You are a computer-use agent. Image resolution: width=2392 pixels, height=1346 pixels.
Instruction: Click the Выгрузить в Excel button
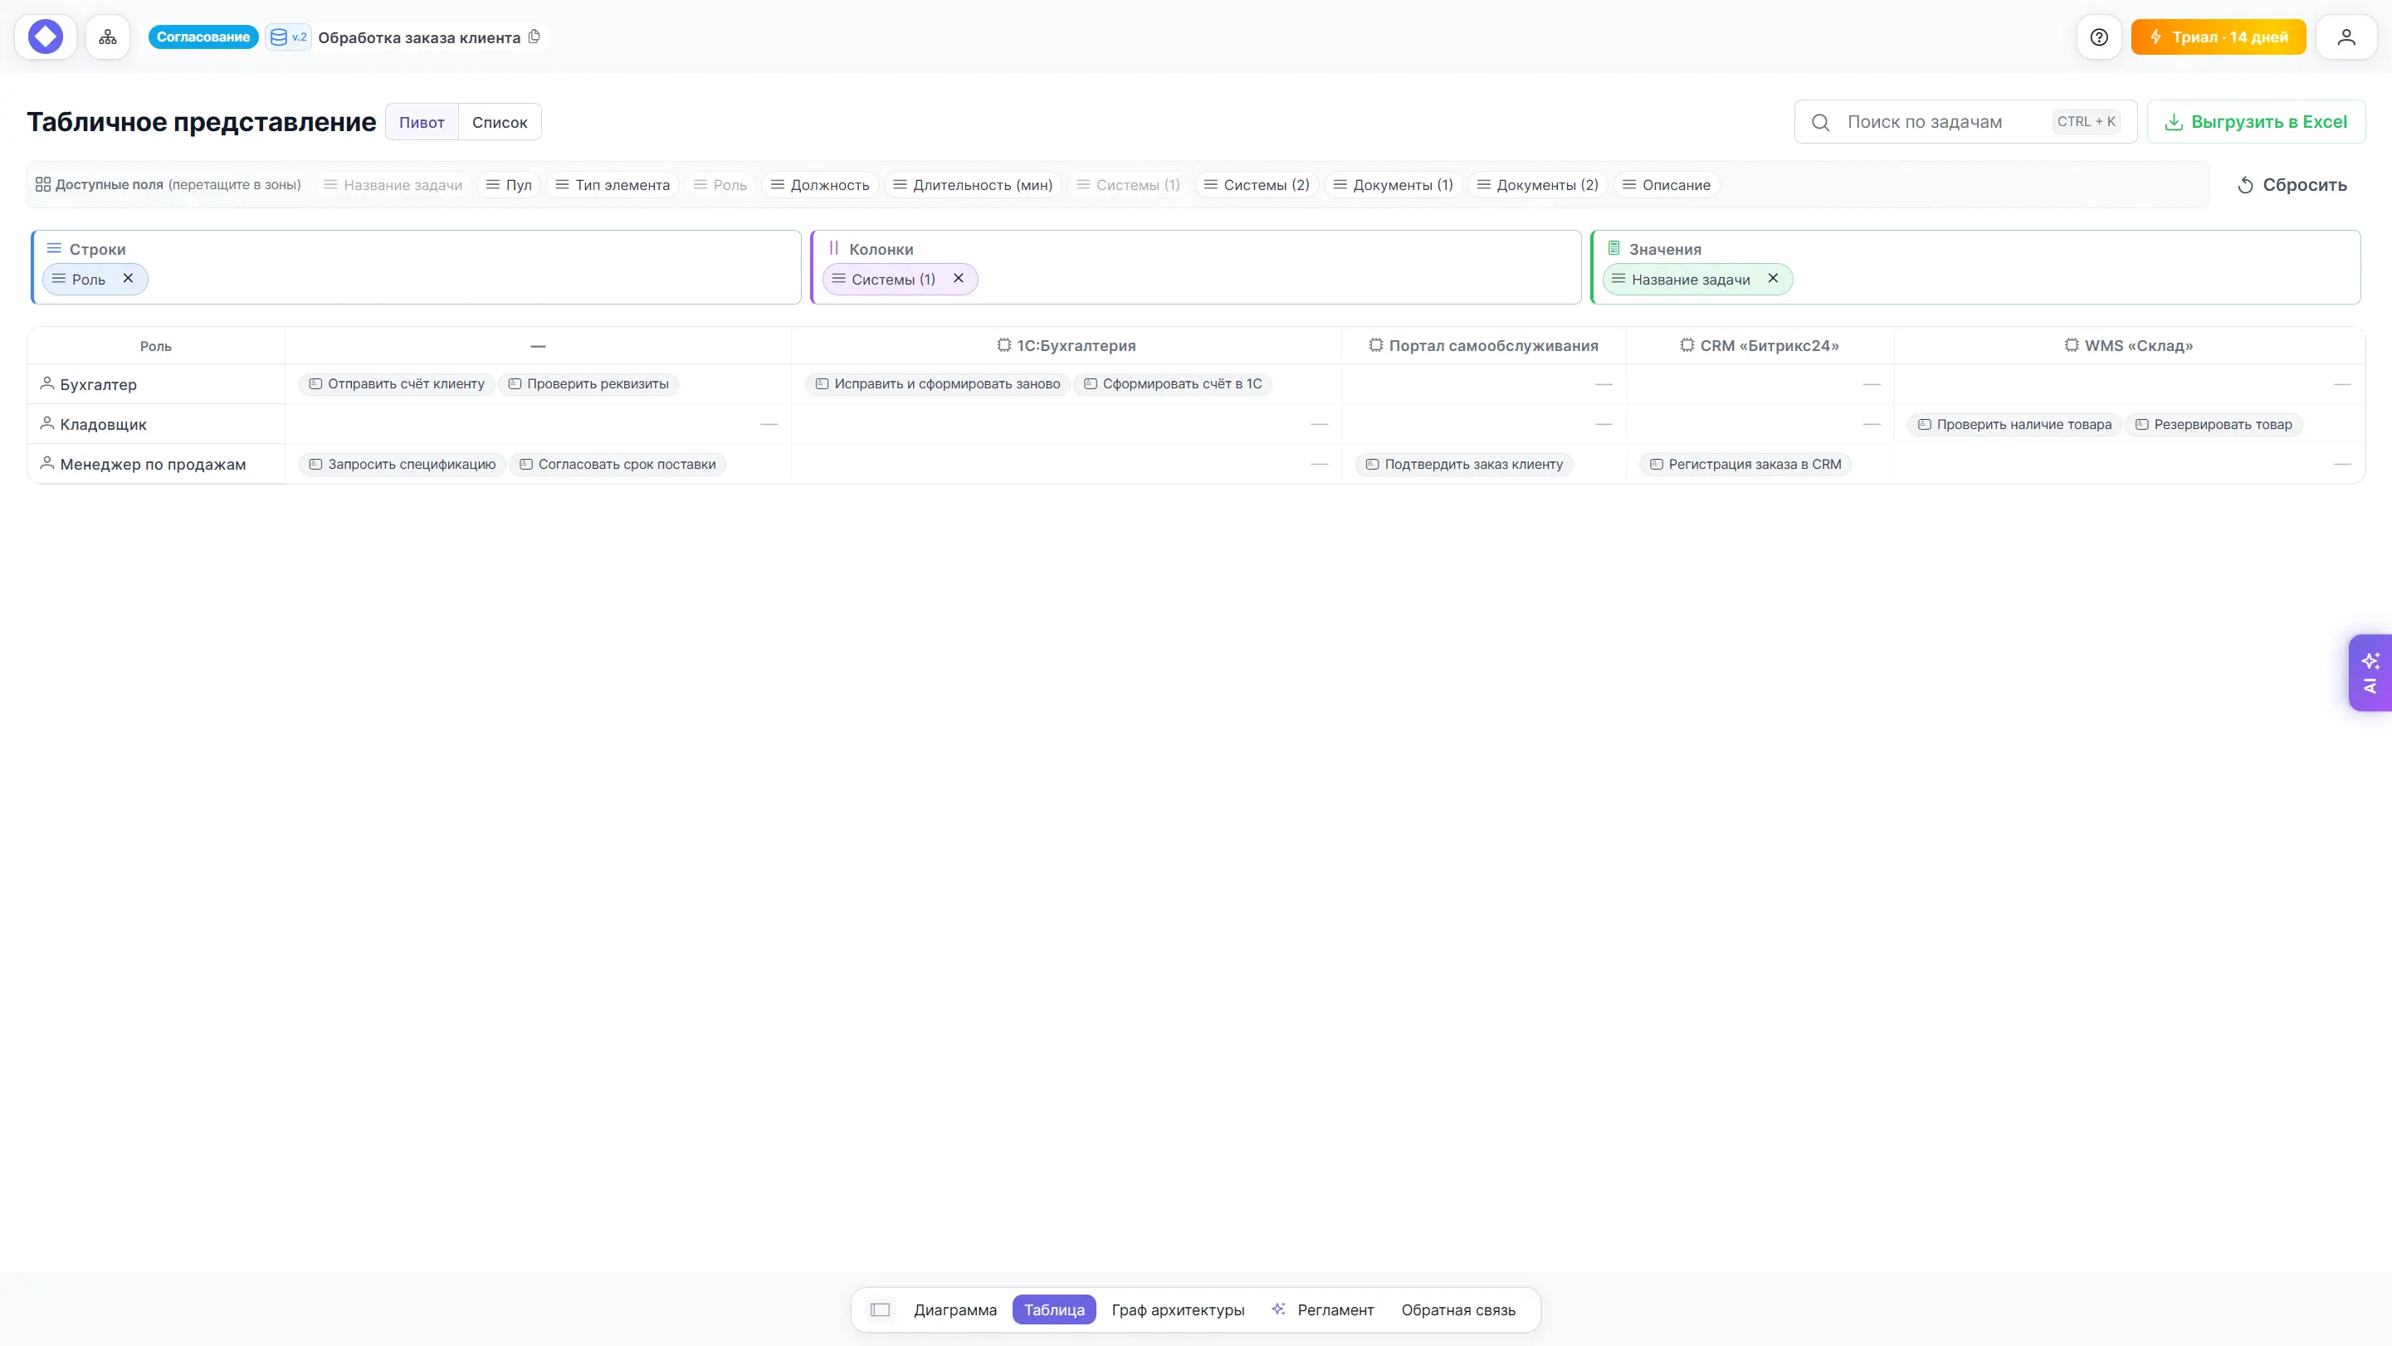(2257, 122)
